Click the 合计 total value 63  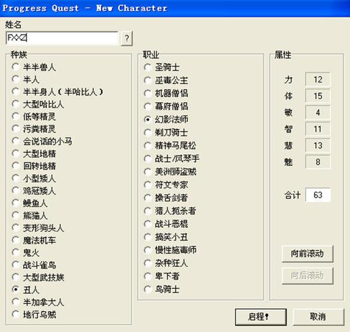pyautogui.click(x=317, y=195)
